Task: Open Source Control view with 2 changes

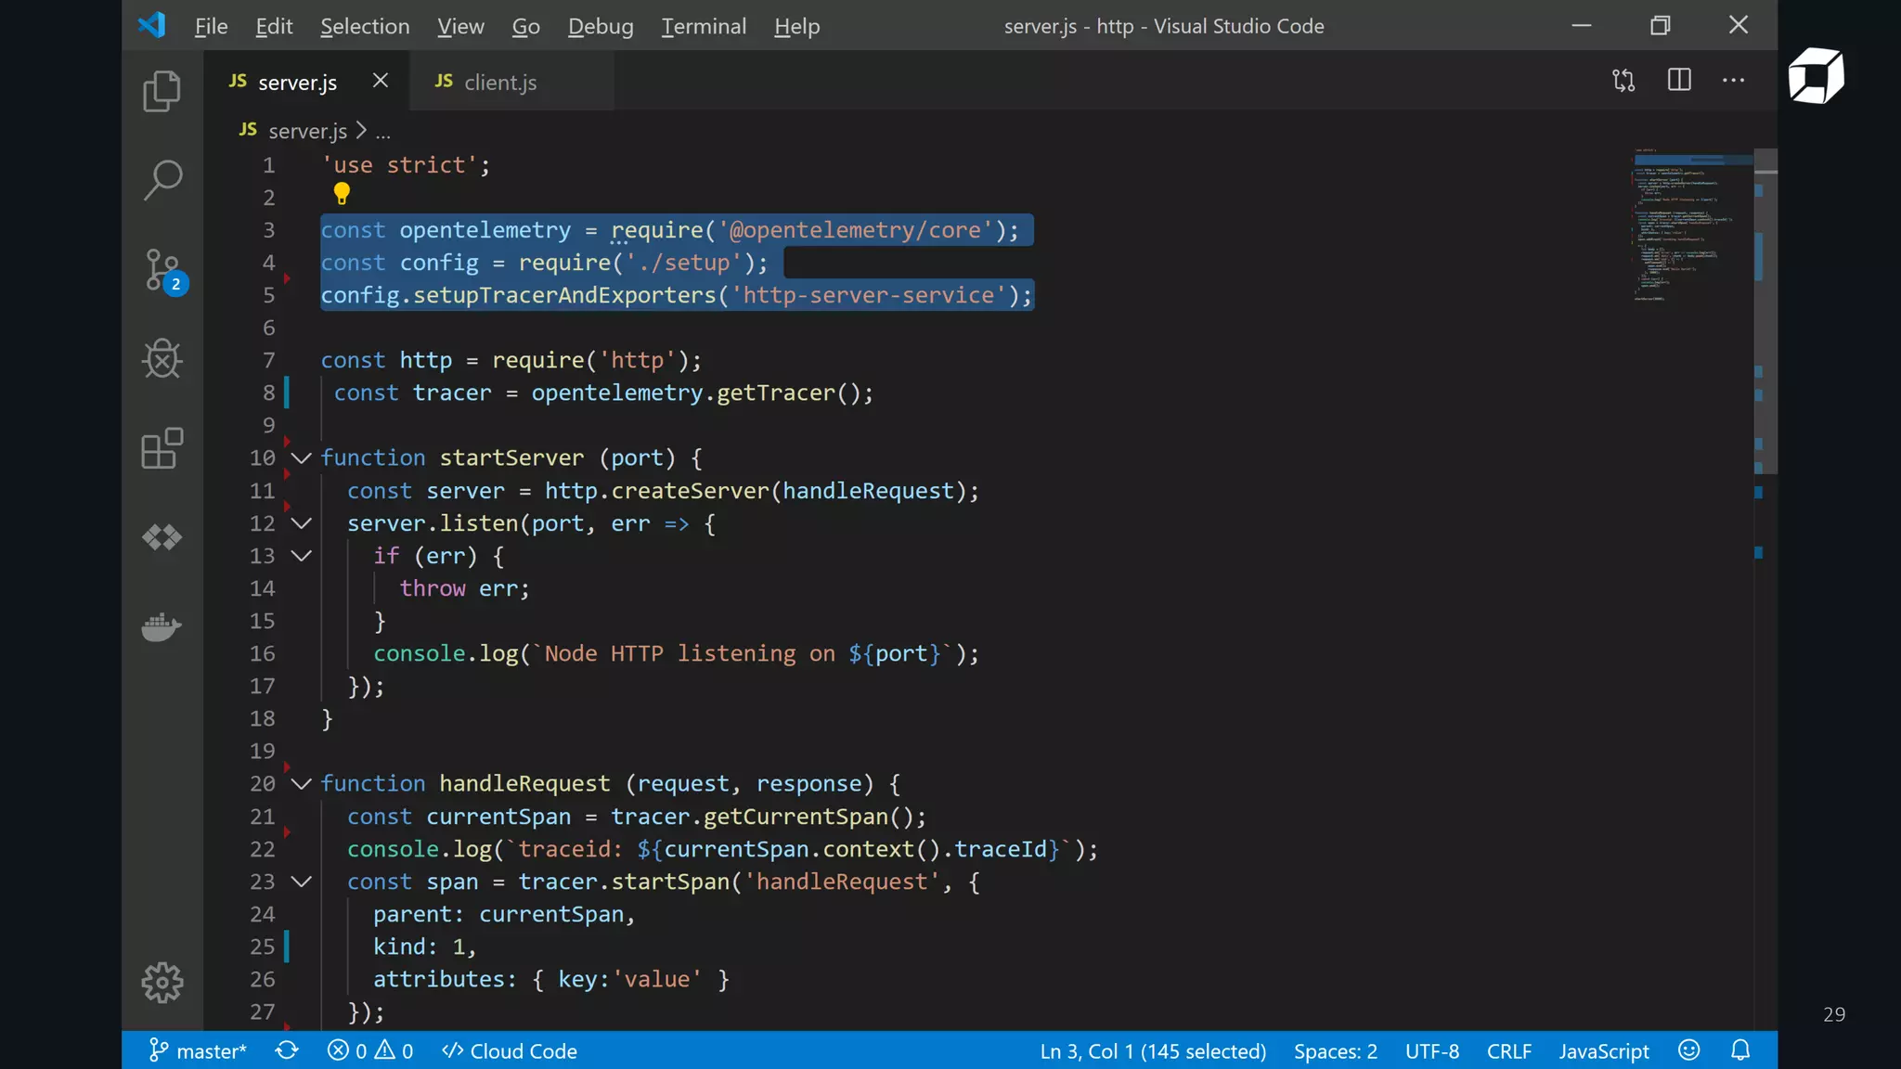Action: (164, 271)
